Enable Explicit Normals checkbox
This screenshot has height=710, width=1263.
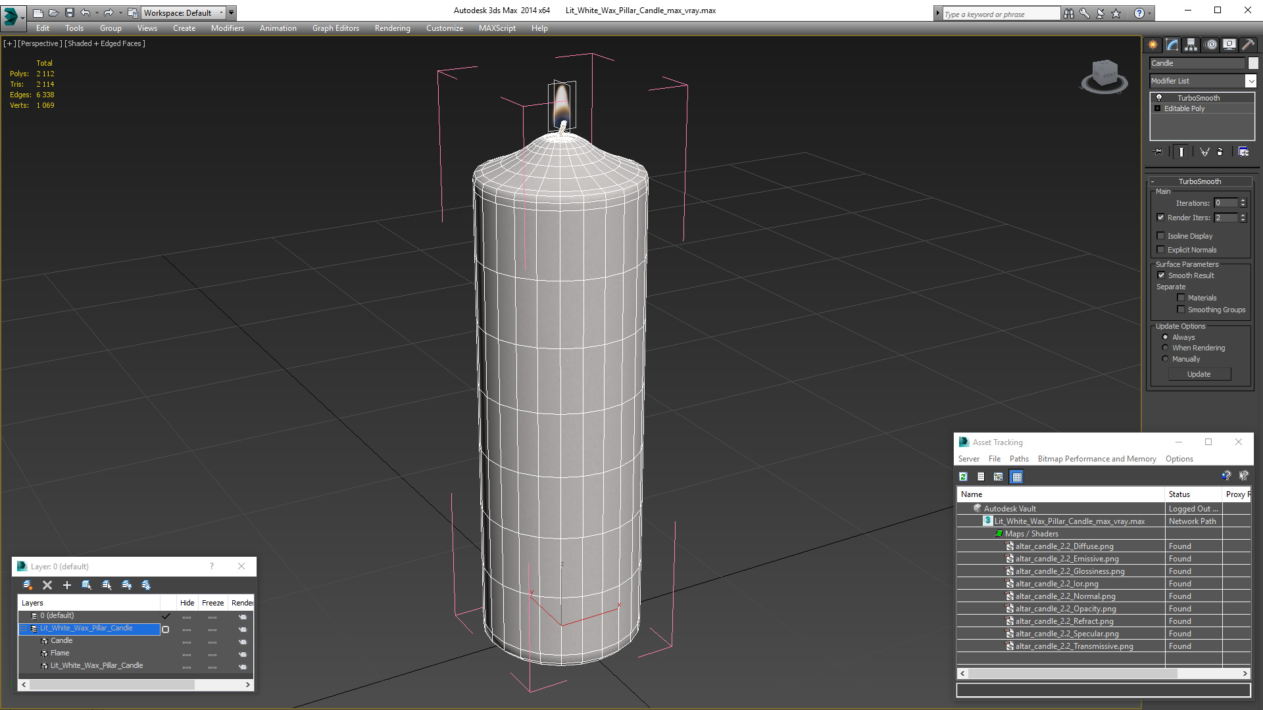pyautogui.click(x=1161, y=250)
